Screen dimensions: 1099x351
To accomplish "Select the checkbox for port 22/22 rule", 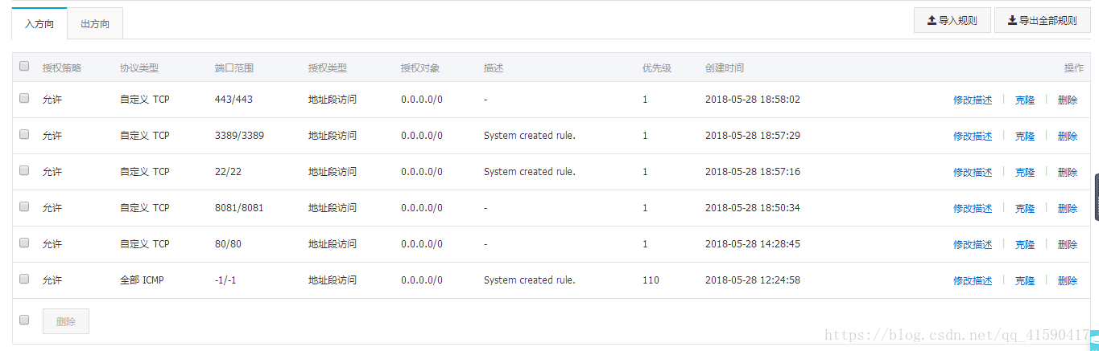I will point(24,170).
